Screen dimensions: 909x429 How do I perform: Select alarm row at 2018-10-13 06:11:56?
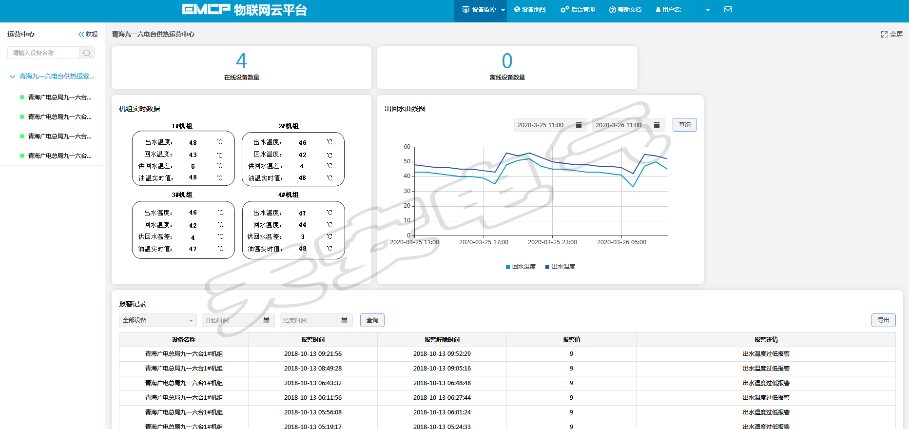point(507,398)
